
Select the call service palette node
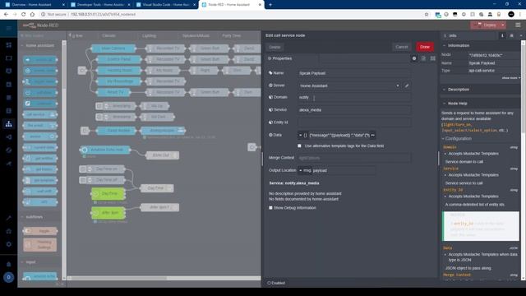click(40, 115)
